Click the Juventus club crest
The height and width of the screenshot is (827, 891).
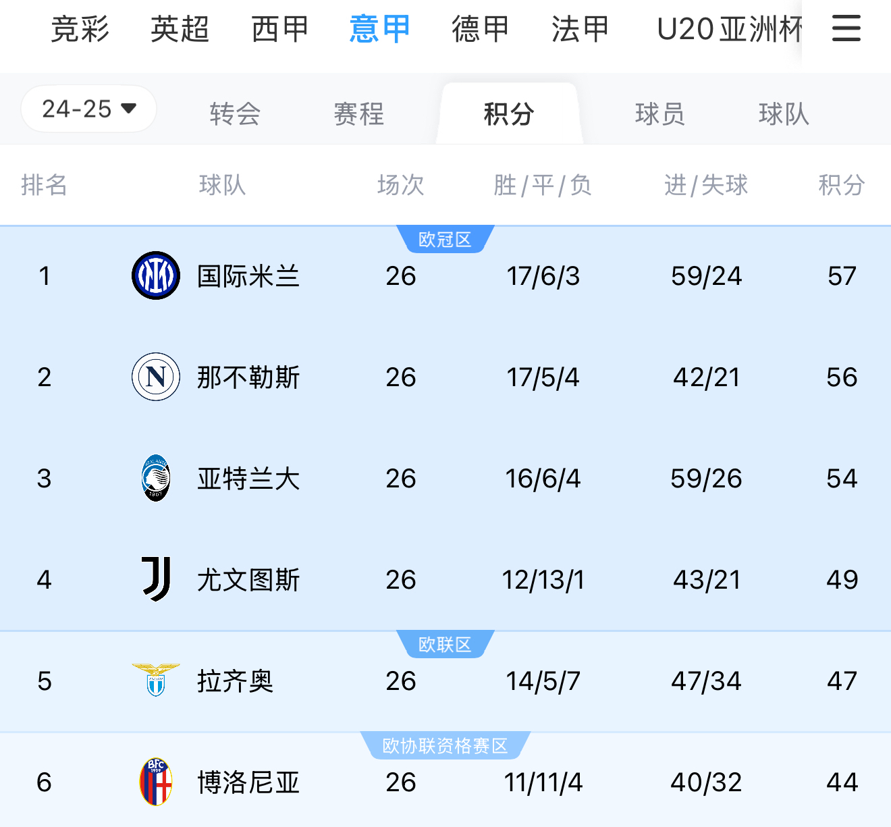[x=155, y=579]
